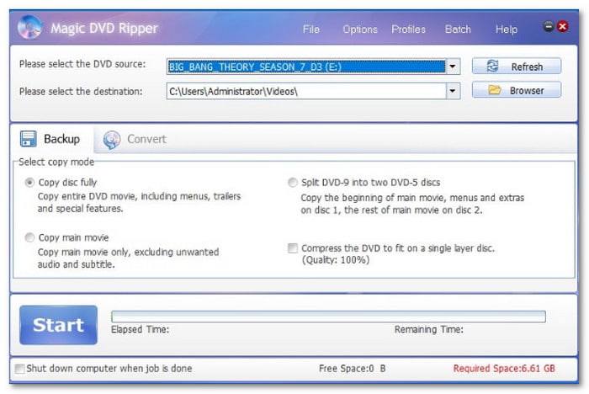This screenshot has width=589, height=394.
Task: Switch to the Backup tab
Action: (50, 139)
